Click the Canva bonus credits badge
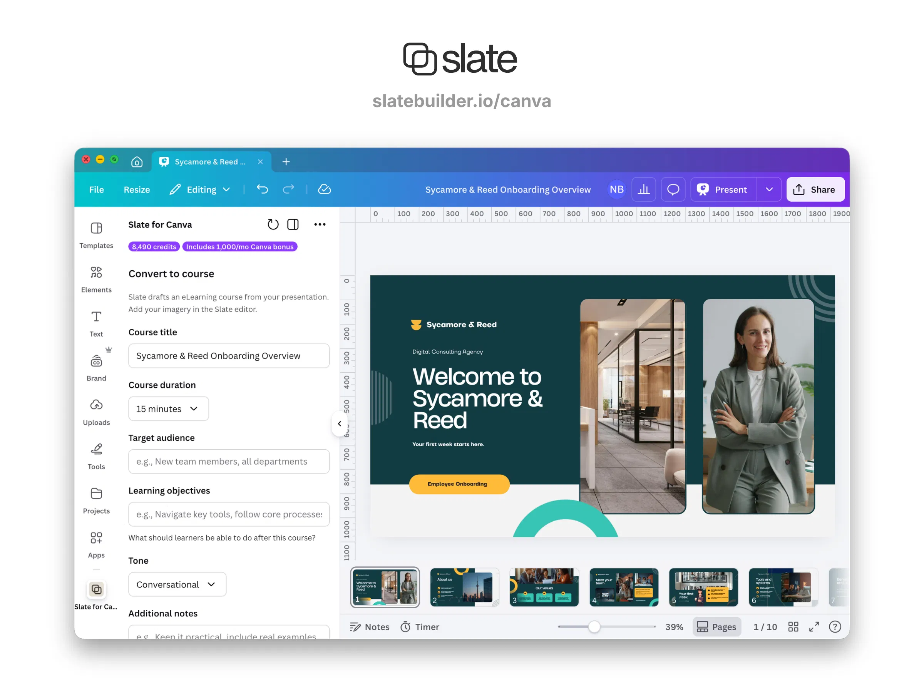The image size is (924, 693). click(240, 246)
